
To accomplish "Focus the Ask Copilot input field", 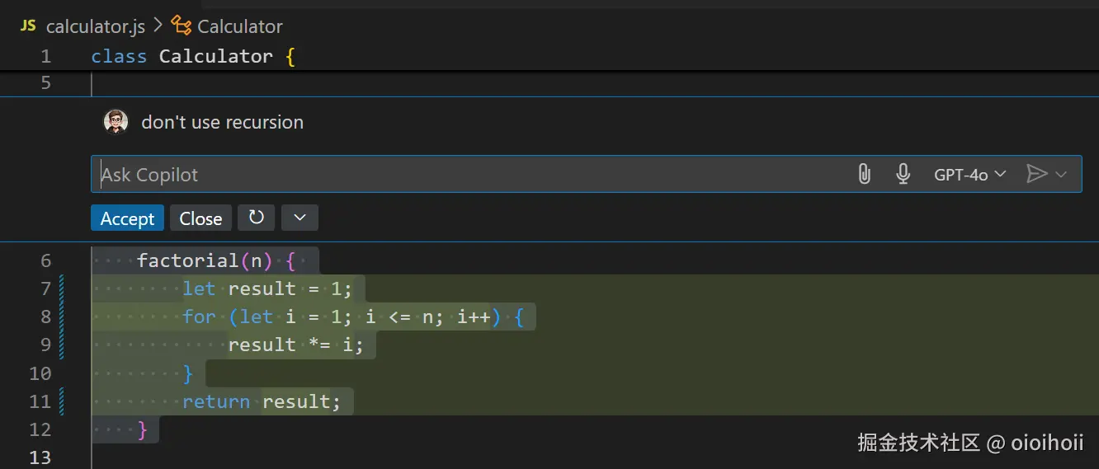I will coord(470,174).
